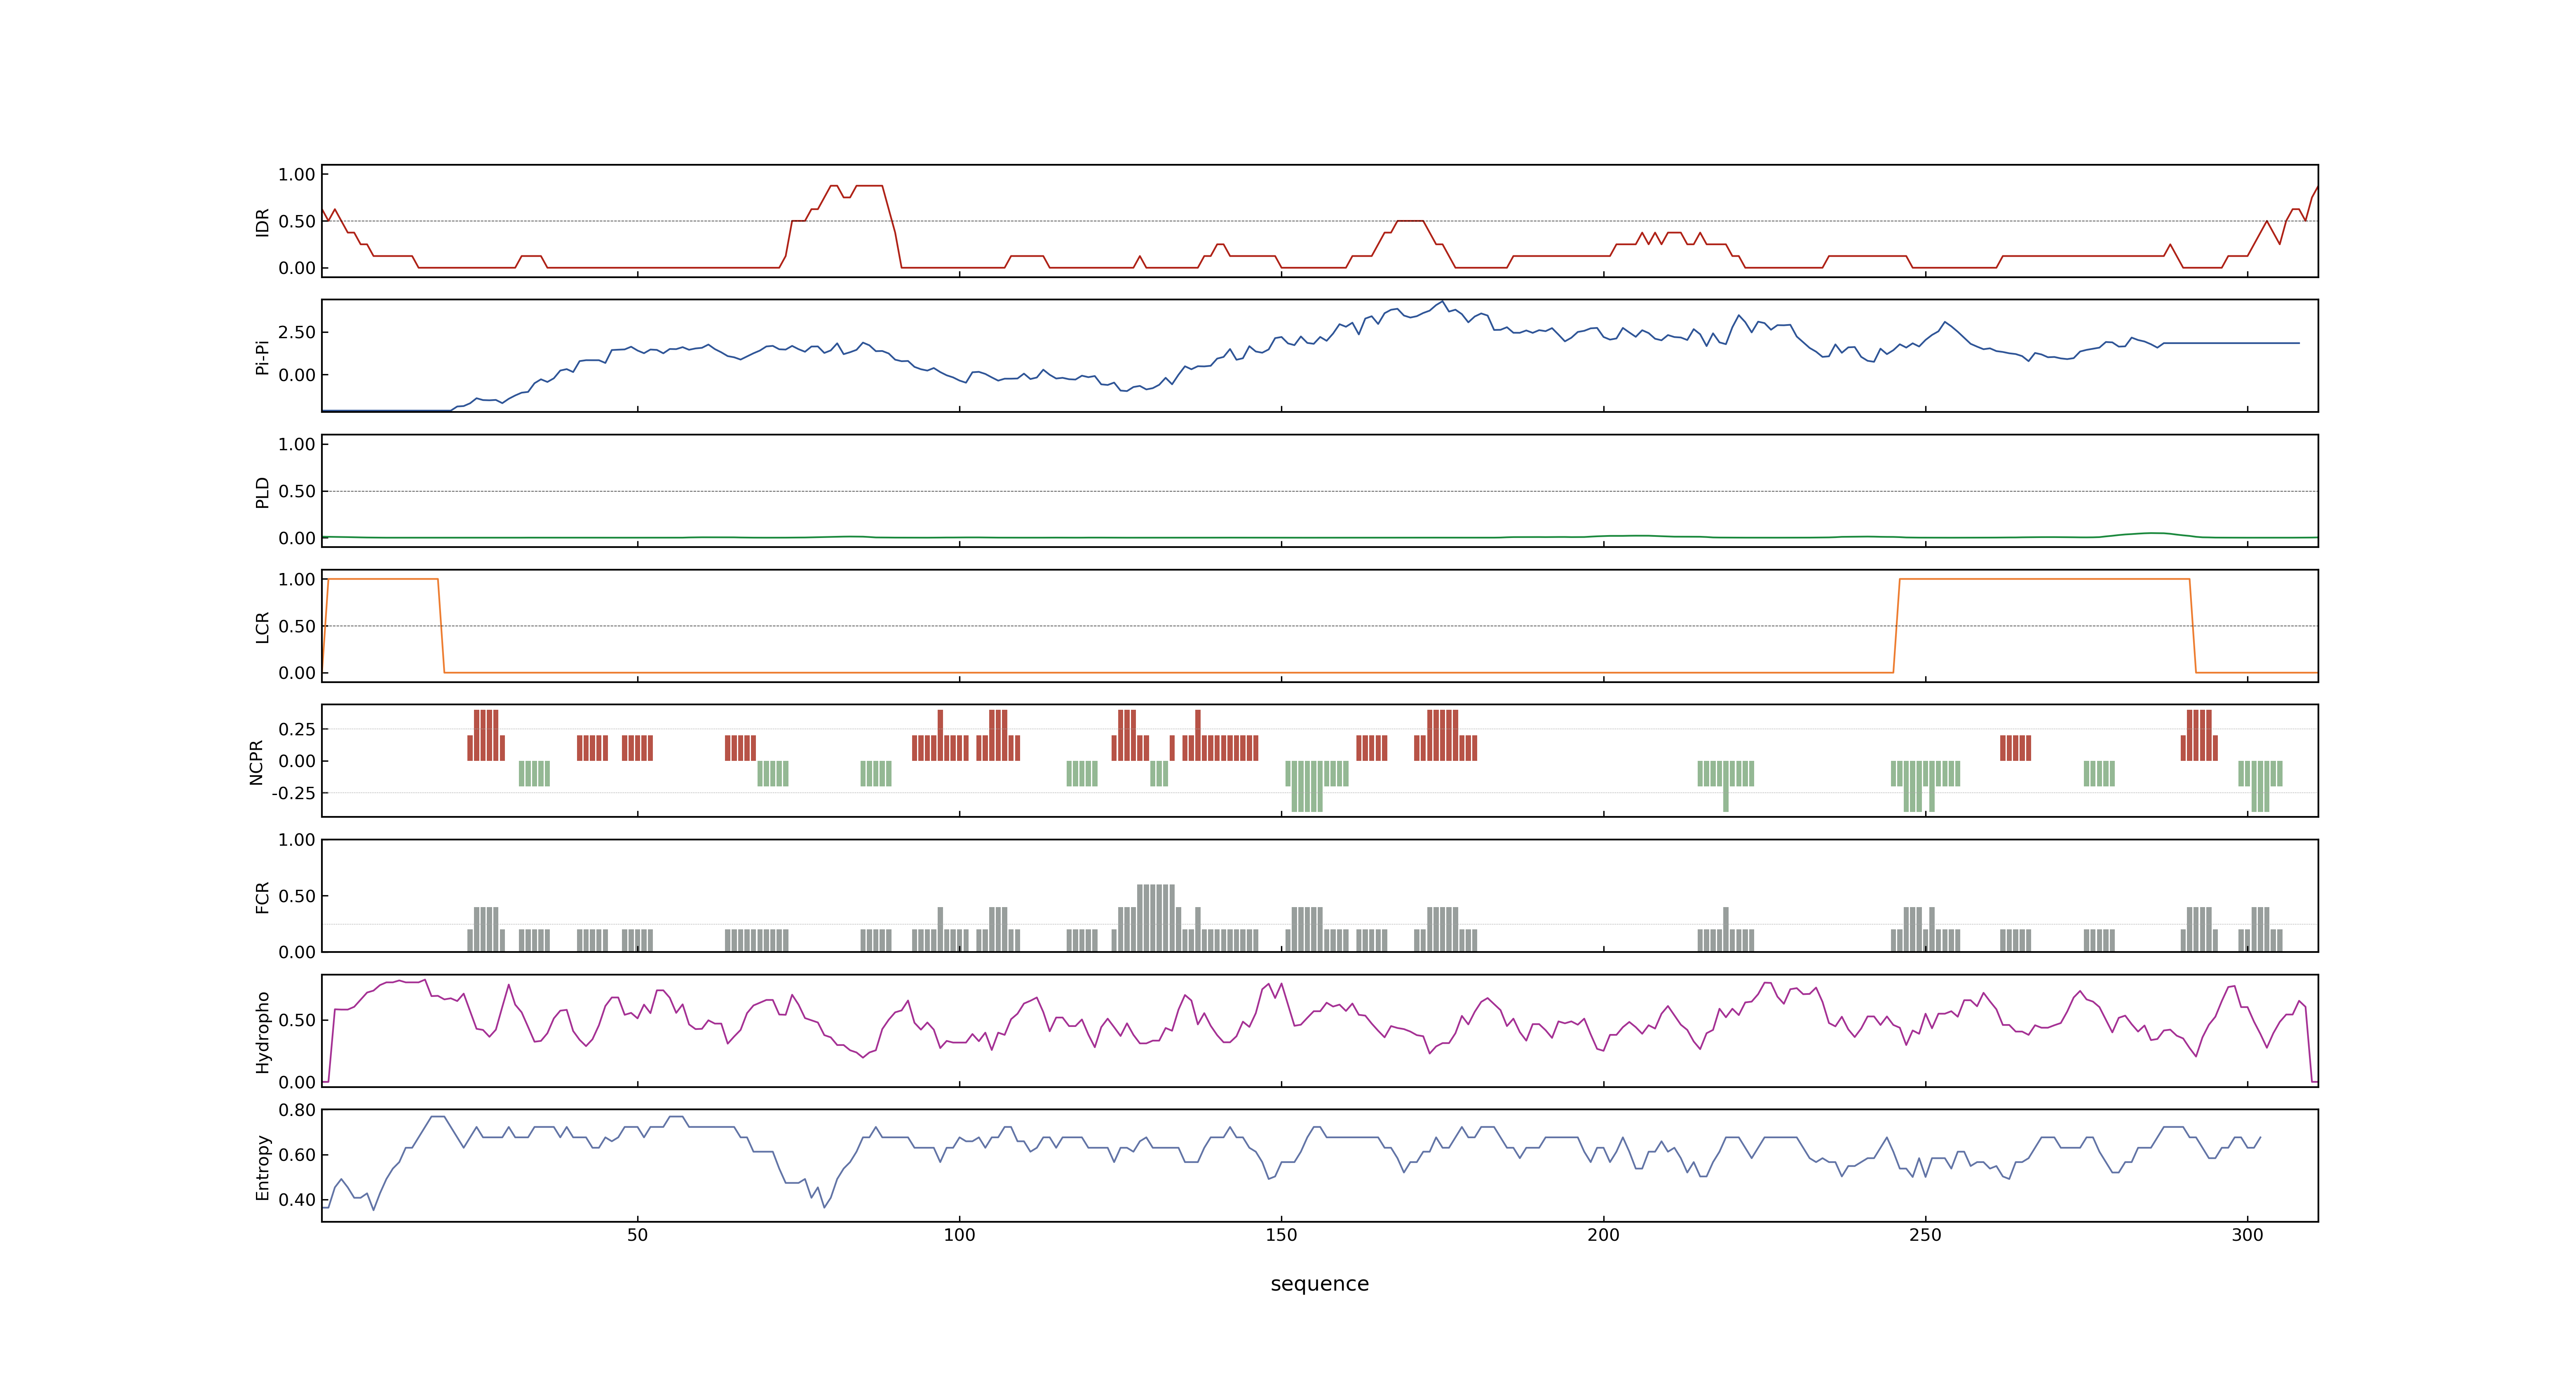
Task: Click the FCR axis label
Action: (x=262, y=896)
